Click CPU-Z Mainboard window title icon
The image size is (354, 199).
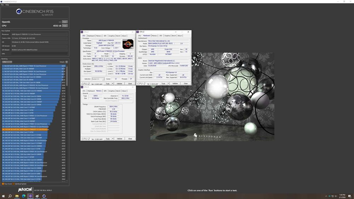click(137, 32)
